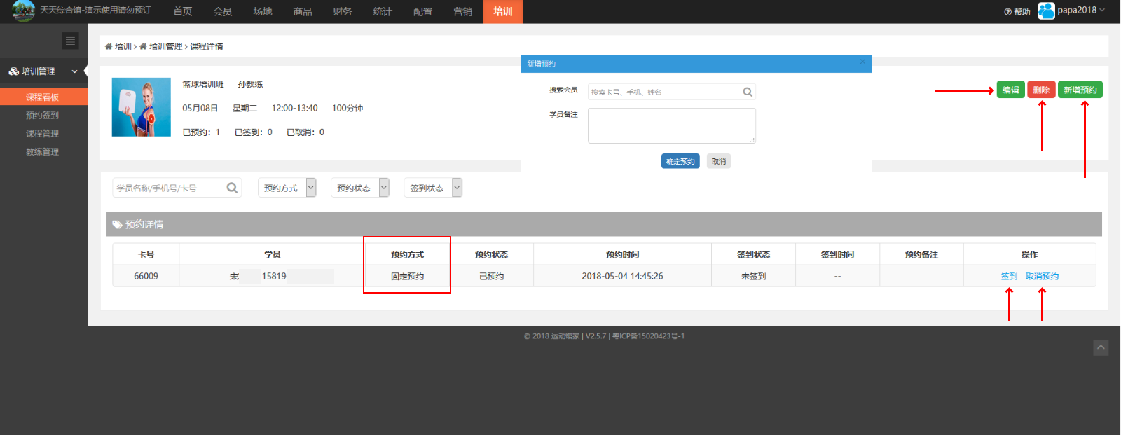
Task: Click the 已预约 status cell
Action: click(x=491, y=276)
